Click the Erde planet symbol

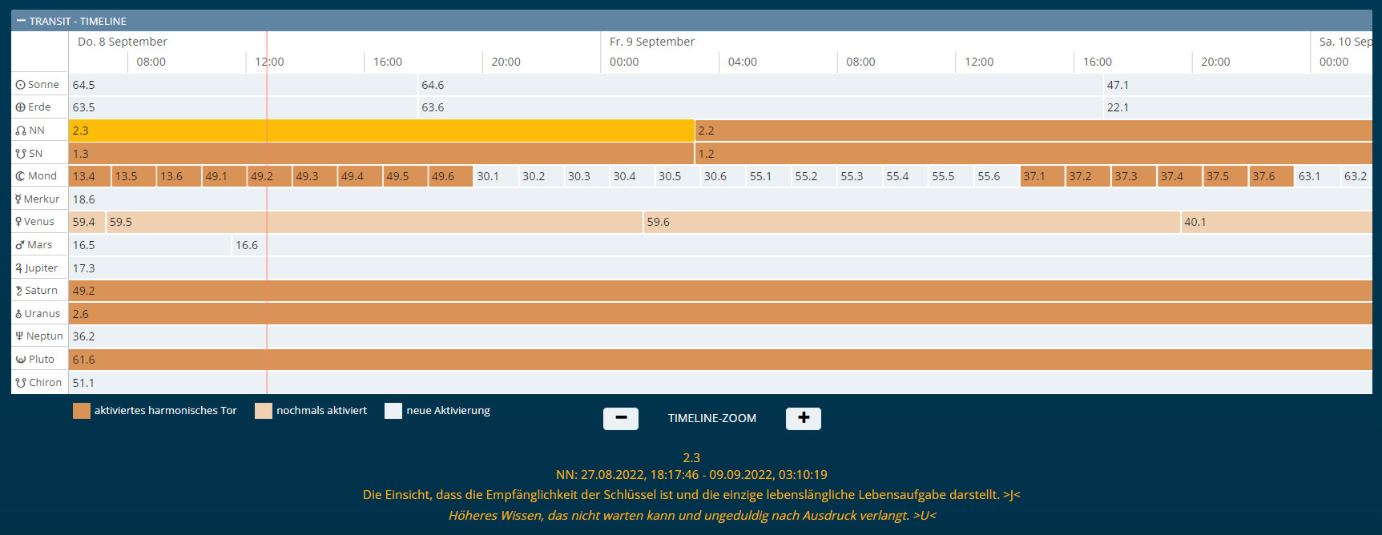pos(20,107)
